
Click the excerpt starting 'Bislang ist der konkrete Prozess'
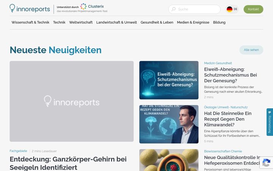tap(233, 89)
